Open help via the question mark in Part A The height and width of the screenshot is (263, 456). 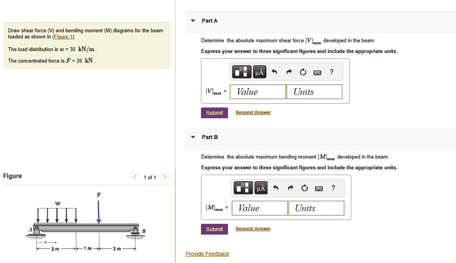[331, 72]
